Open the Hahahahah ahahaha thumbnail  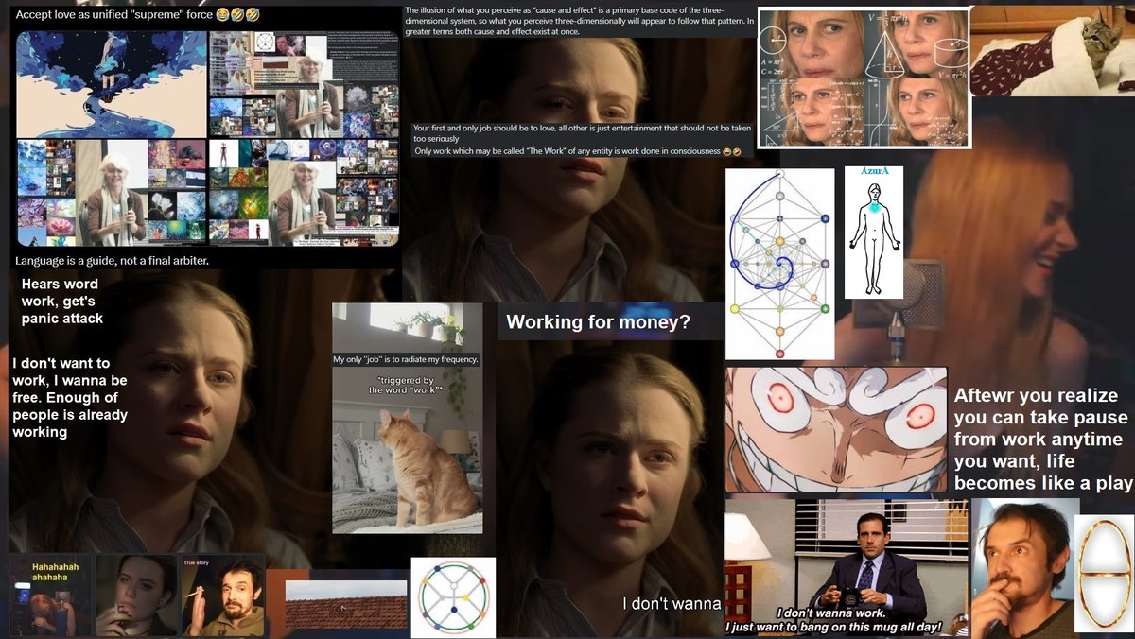52,596
